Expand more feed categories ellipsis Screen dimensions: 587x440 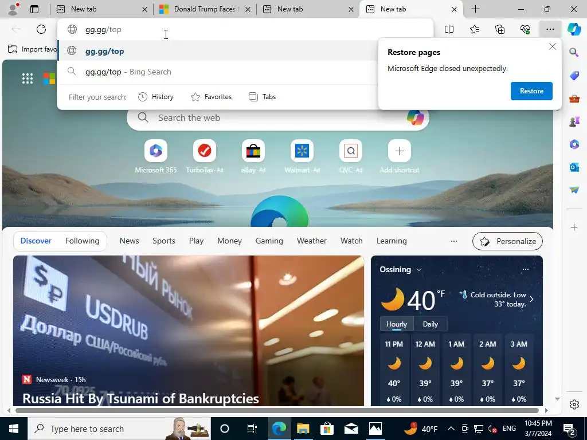tap(454, 241)
